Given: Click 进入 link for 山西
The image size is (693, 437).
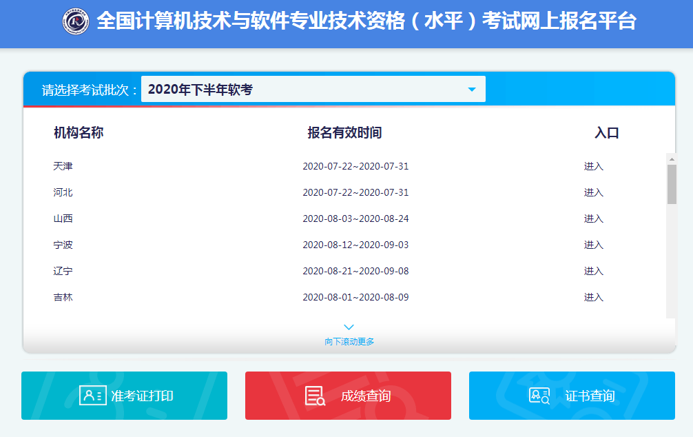Looking at the screenshot, I should pos(593,218).
